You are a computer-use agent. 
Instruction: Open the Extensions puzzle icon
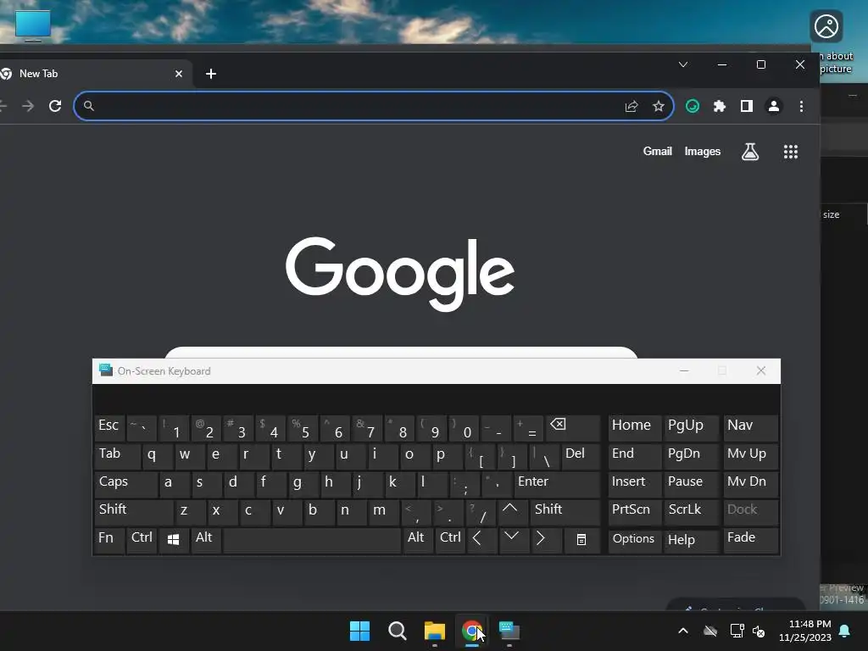[720, 106]
